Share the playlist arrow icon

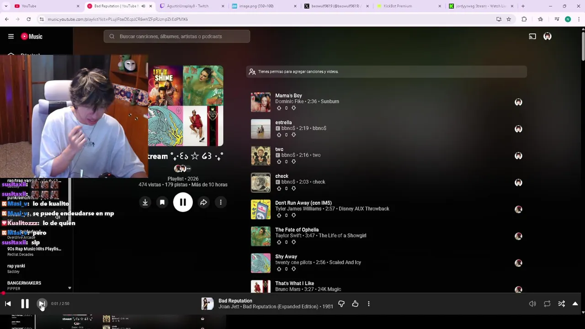coord(203,202)
